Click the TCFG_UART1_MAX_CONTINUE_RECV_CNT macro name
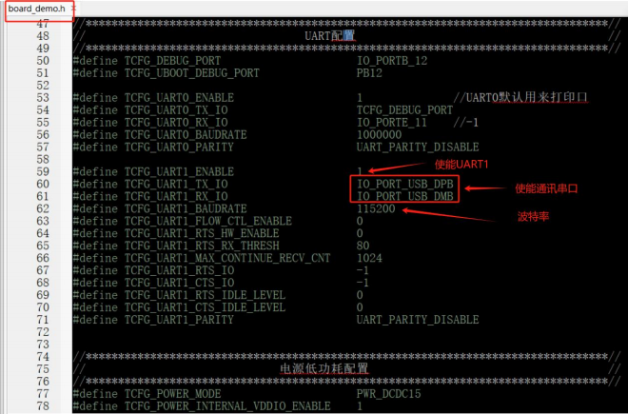628x414 pixels. [227, 258]
